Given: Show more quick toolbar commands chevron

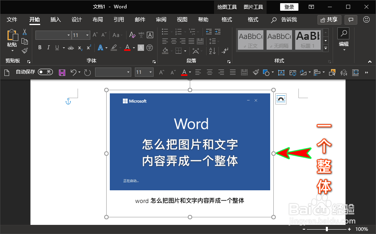Looking at the screenshot, I should (366, 72).
